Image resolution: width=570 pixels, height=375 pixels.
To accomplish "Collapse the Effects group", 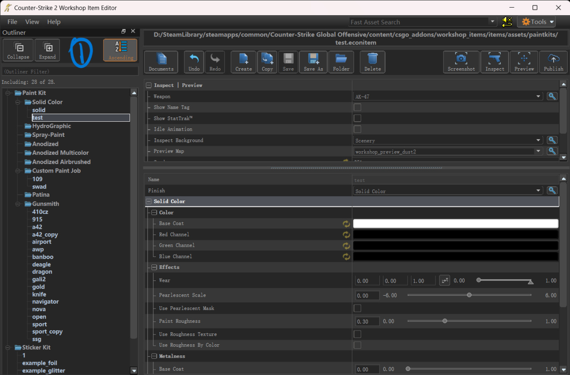I will [155, 268].
